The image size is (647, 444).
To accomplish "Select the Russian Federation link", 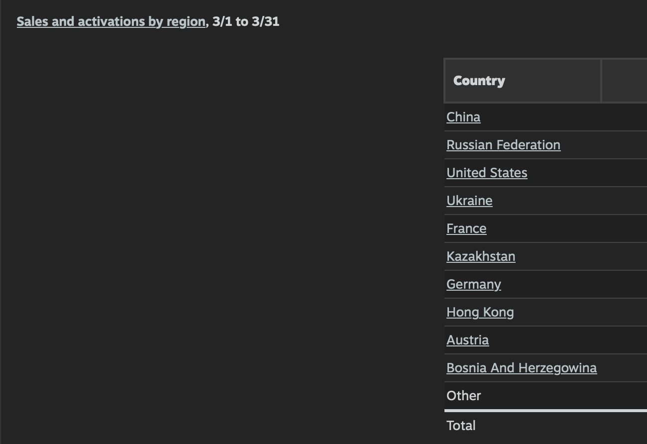I will pyautogui.click(x=503, y=145).
